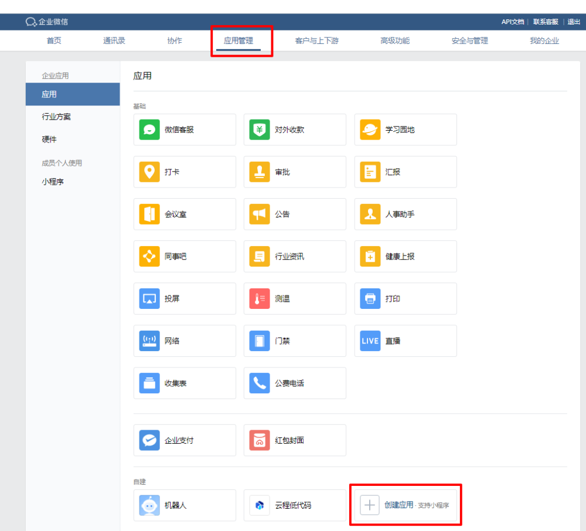586x531 pixels.
Task: Click the 公费电话 label
Action: 289,383
